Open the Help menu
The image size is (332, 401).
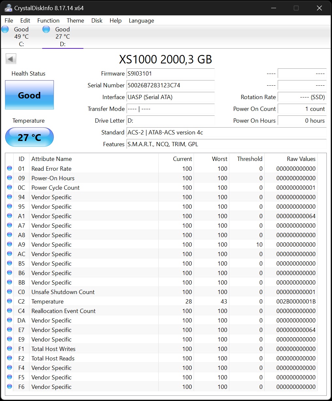pyautogui.click(x=115, y=20)
